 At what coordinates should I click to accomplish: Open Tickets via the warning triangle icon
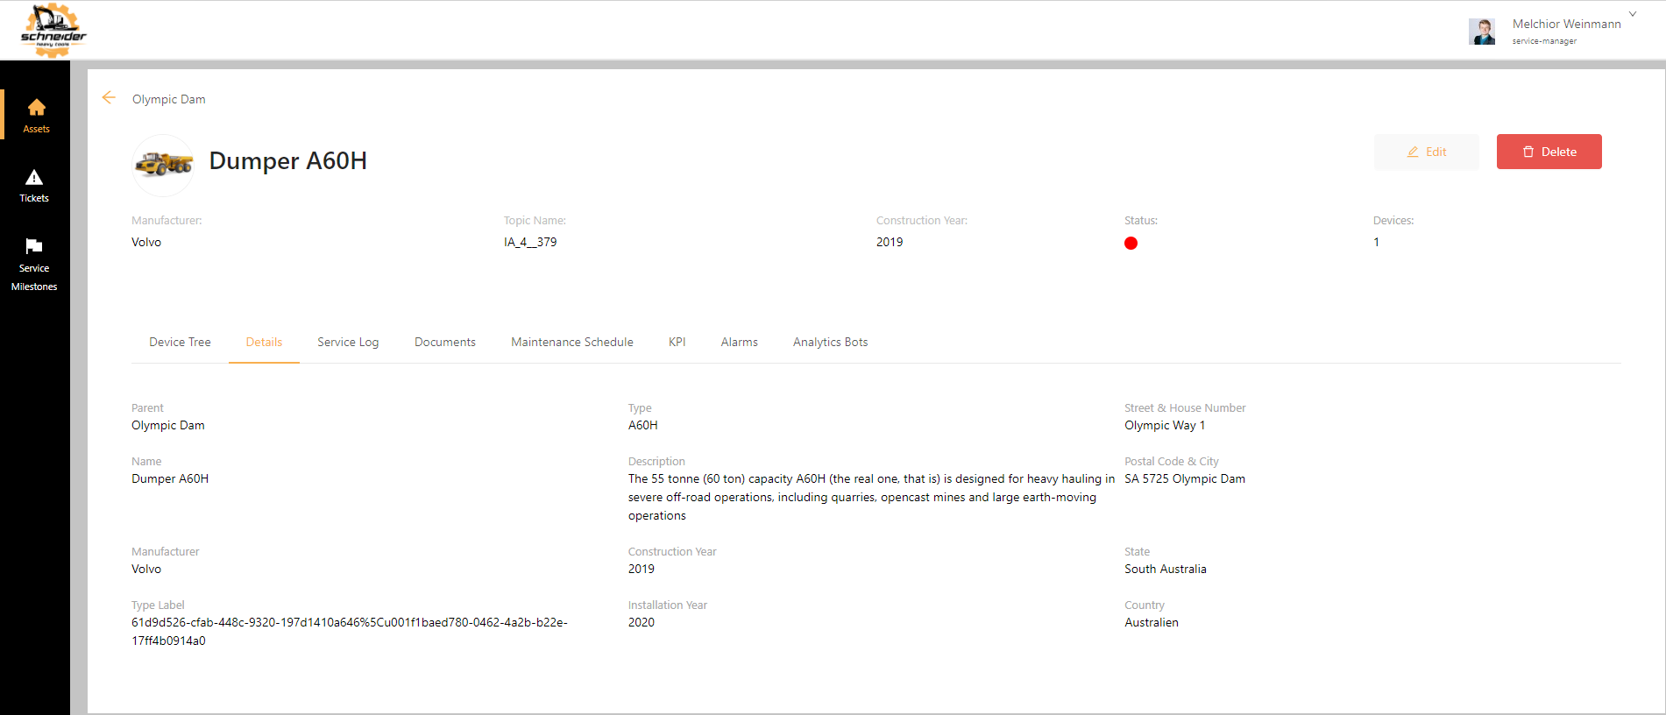34,178
